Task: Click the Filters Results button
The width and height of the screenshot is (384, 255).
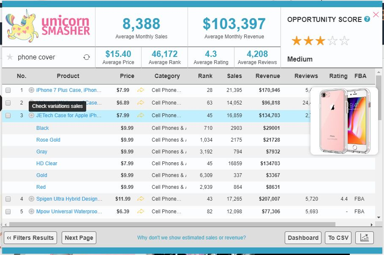Action: click(x=30, y=238)
